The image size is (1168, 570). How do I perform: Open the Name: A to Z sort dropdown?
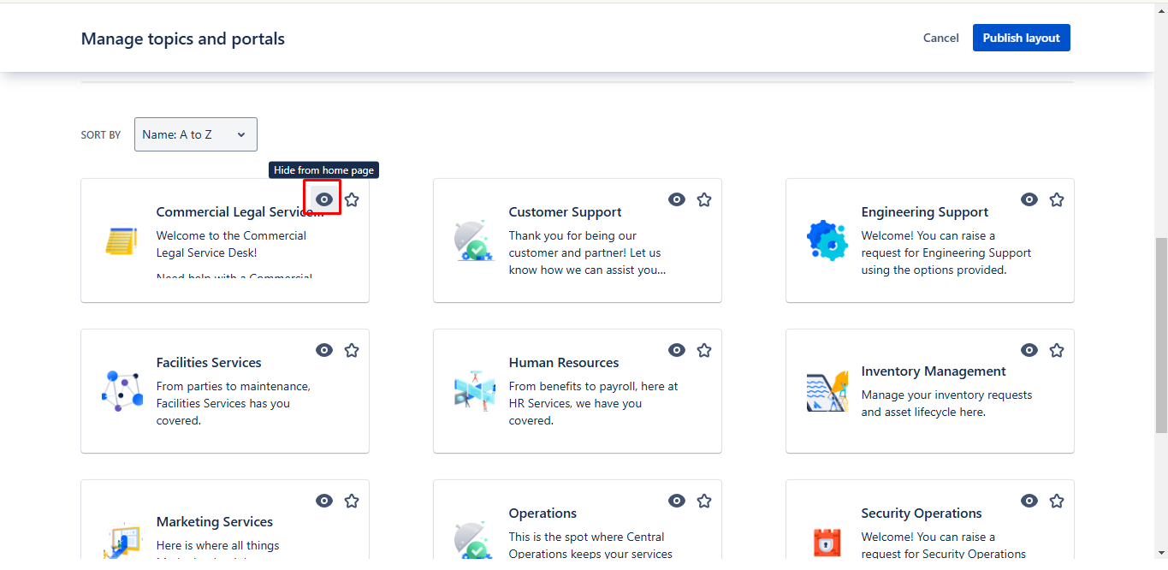[195, 134]
